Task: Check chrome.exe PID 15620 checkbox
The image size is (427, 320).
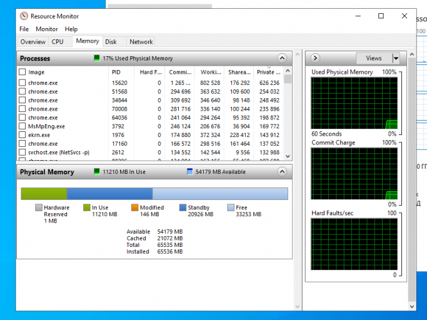Action: (x=23, y=82)
